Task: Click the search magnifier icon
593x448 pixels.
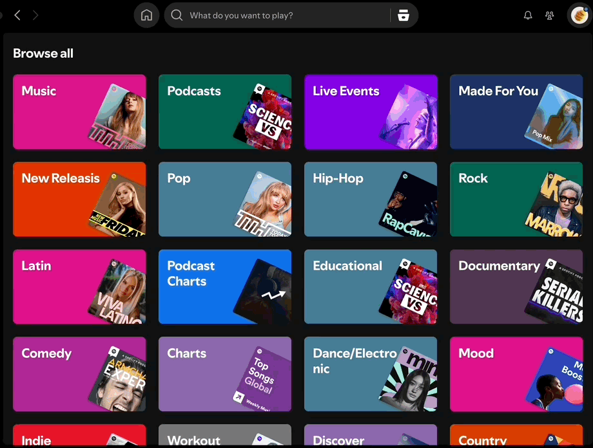Action: (177, 15)
